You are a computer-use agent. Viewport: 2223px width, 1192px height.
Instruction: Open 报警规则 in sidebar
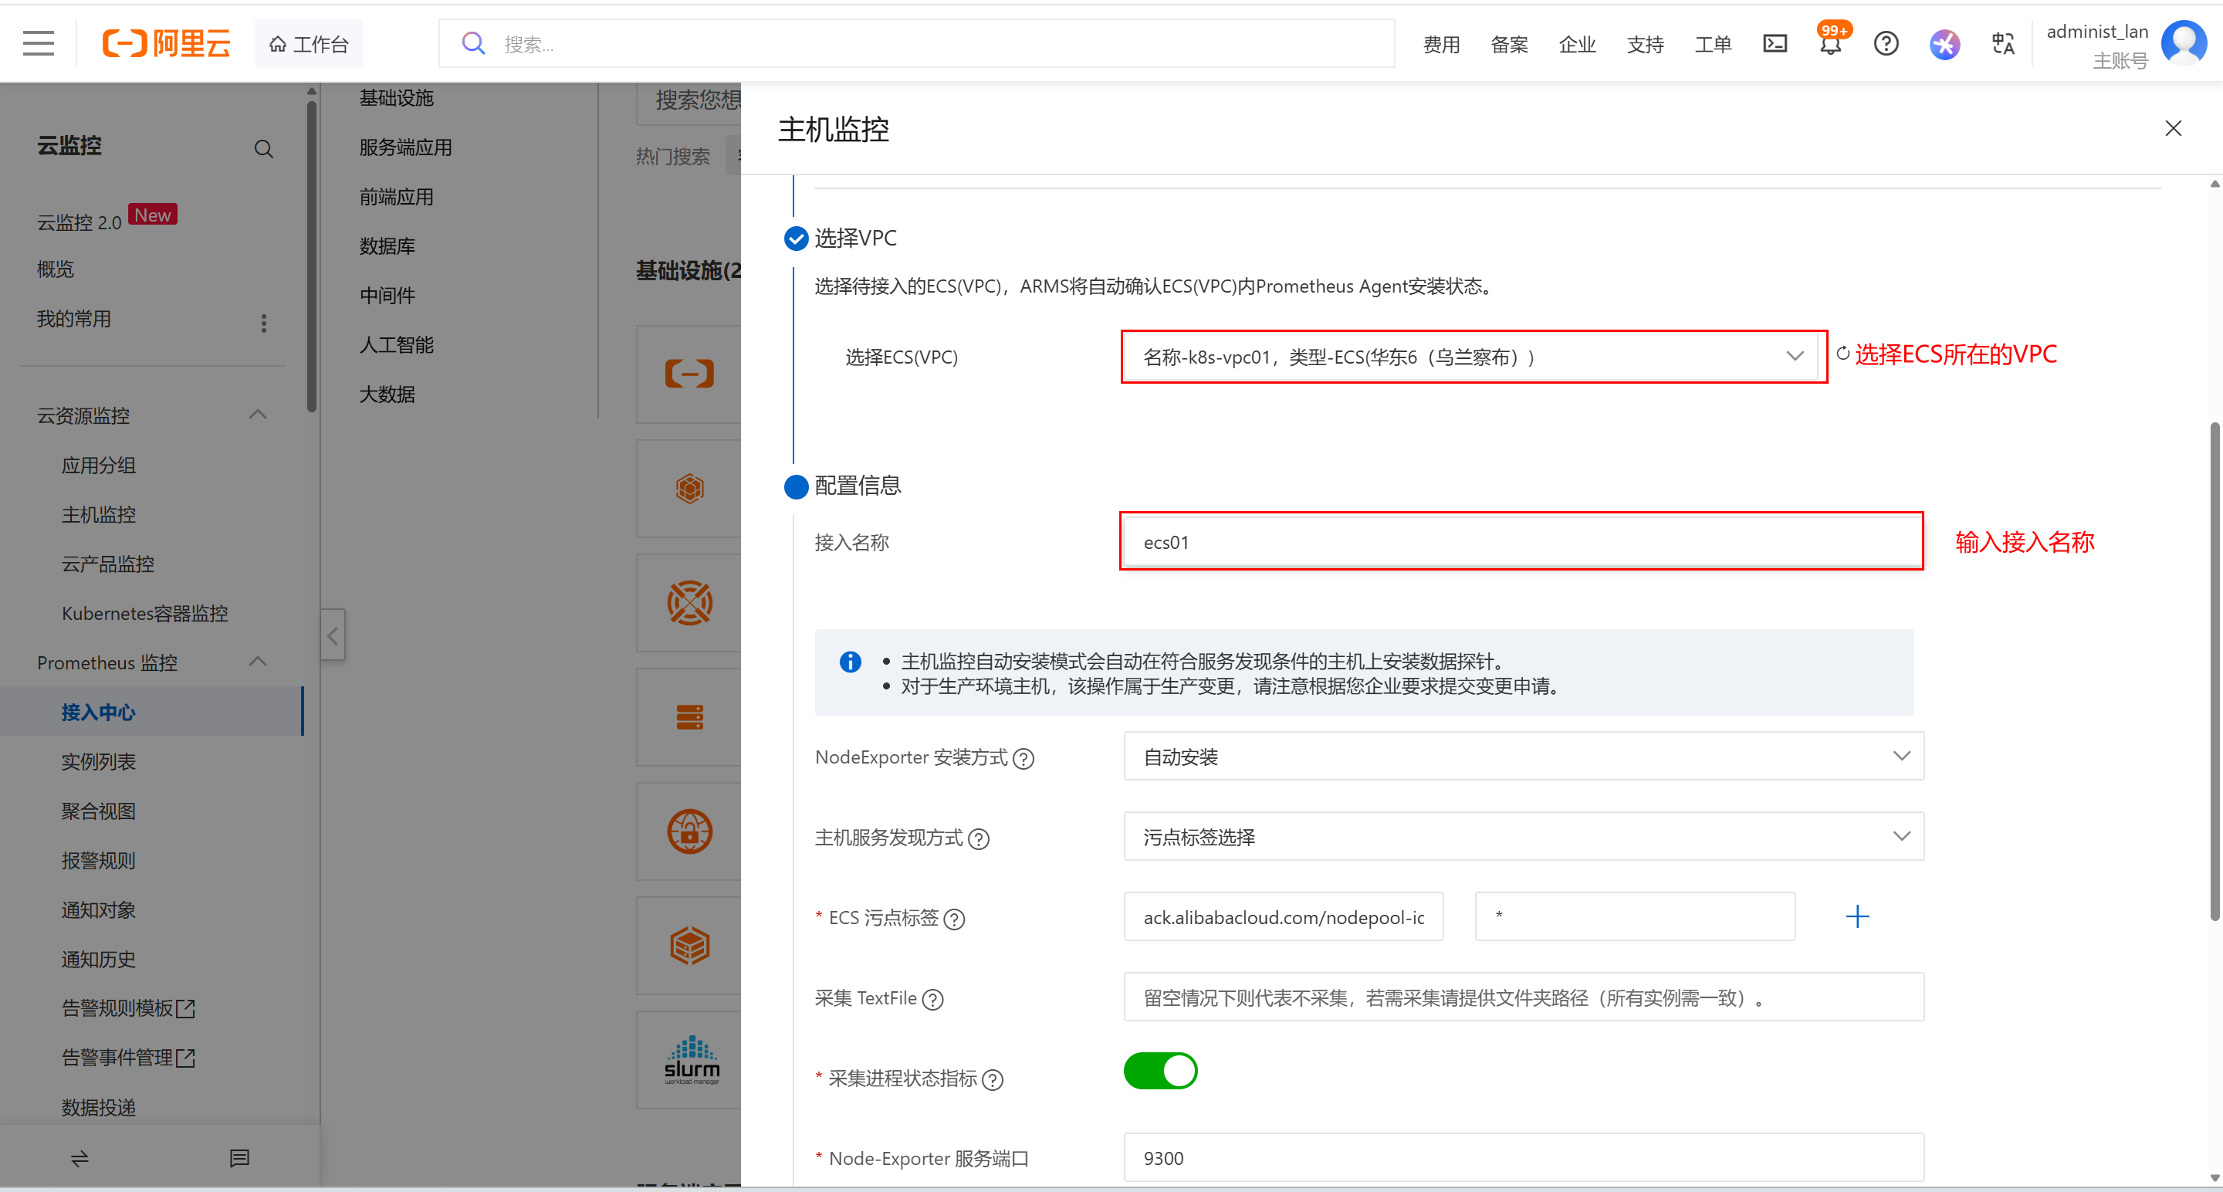pyautogui.click(x=98, y=861)
